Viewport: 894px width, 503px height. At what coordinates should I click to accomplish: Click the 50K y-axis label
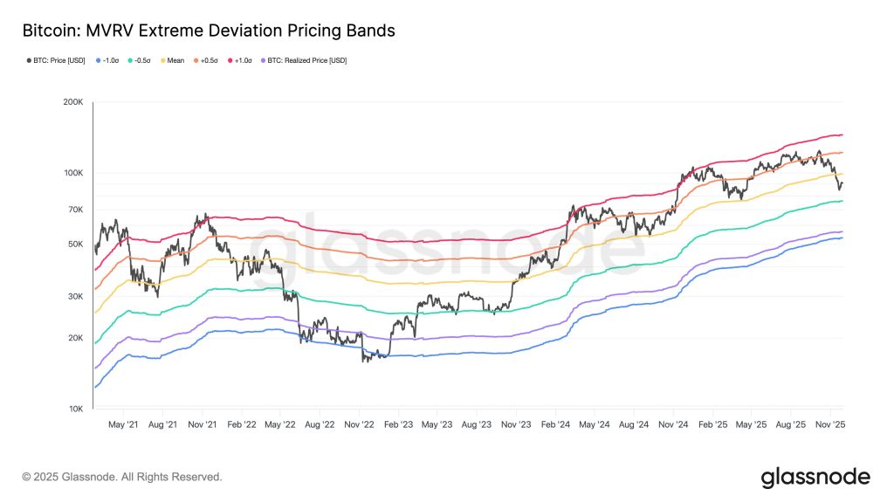click(x=75, y=245)
